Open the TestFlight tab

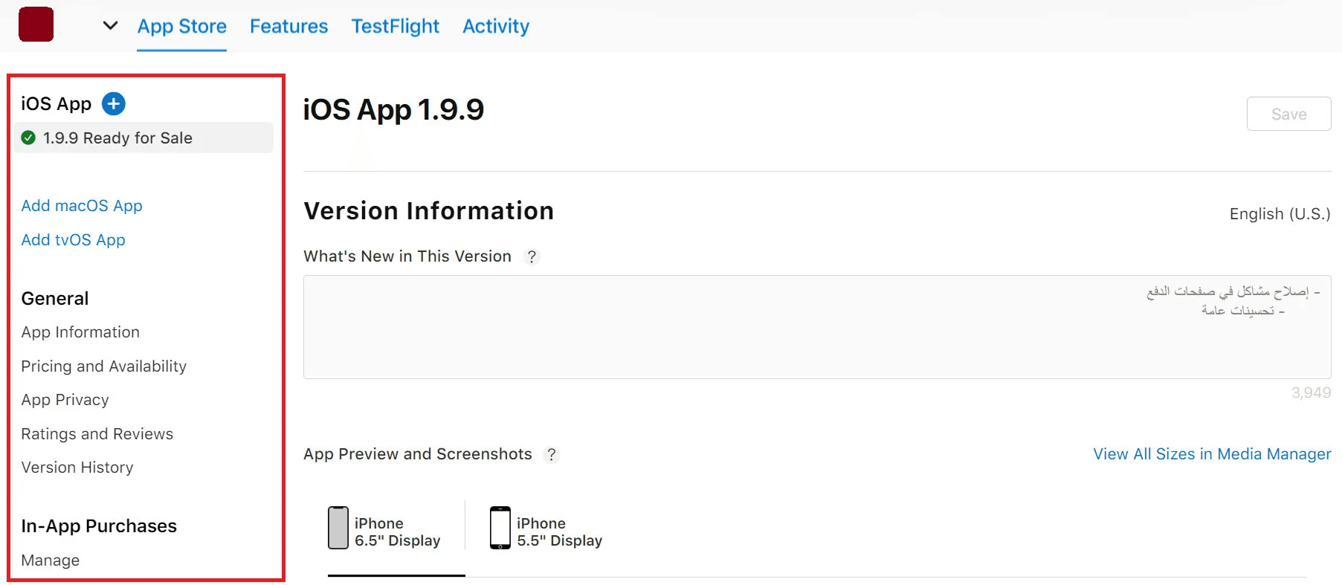coord(395,27)
